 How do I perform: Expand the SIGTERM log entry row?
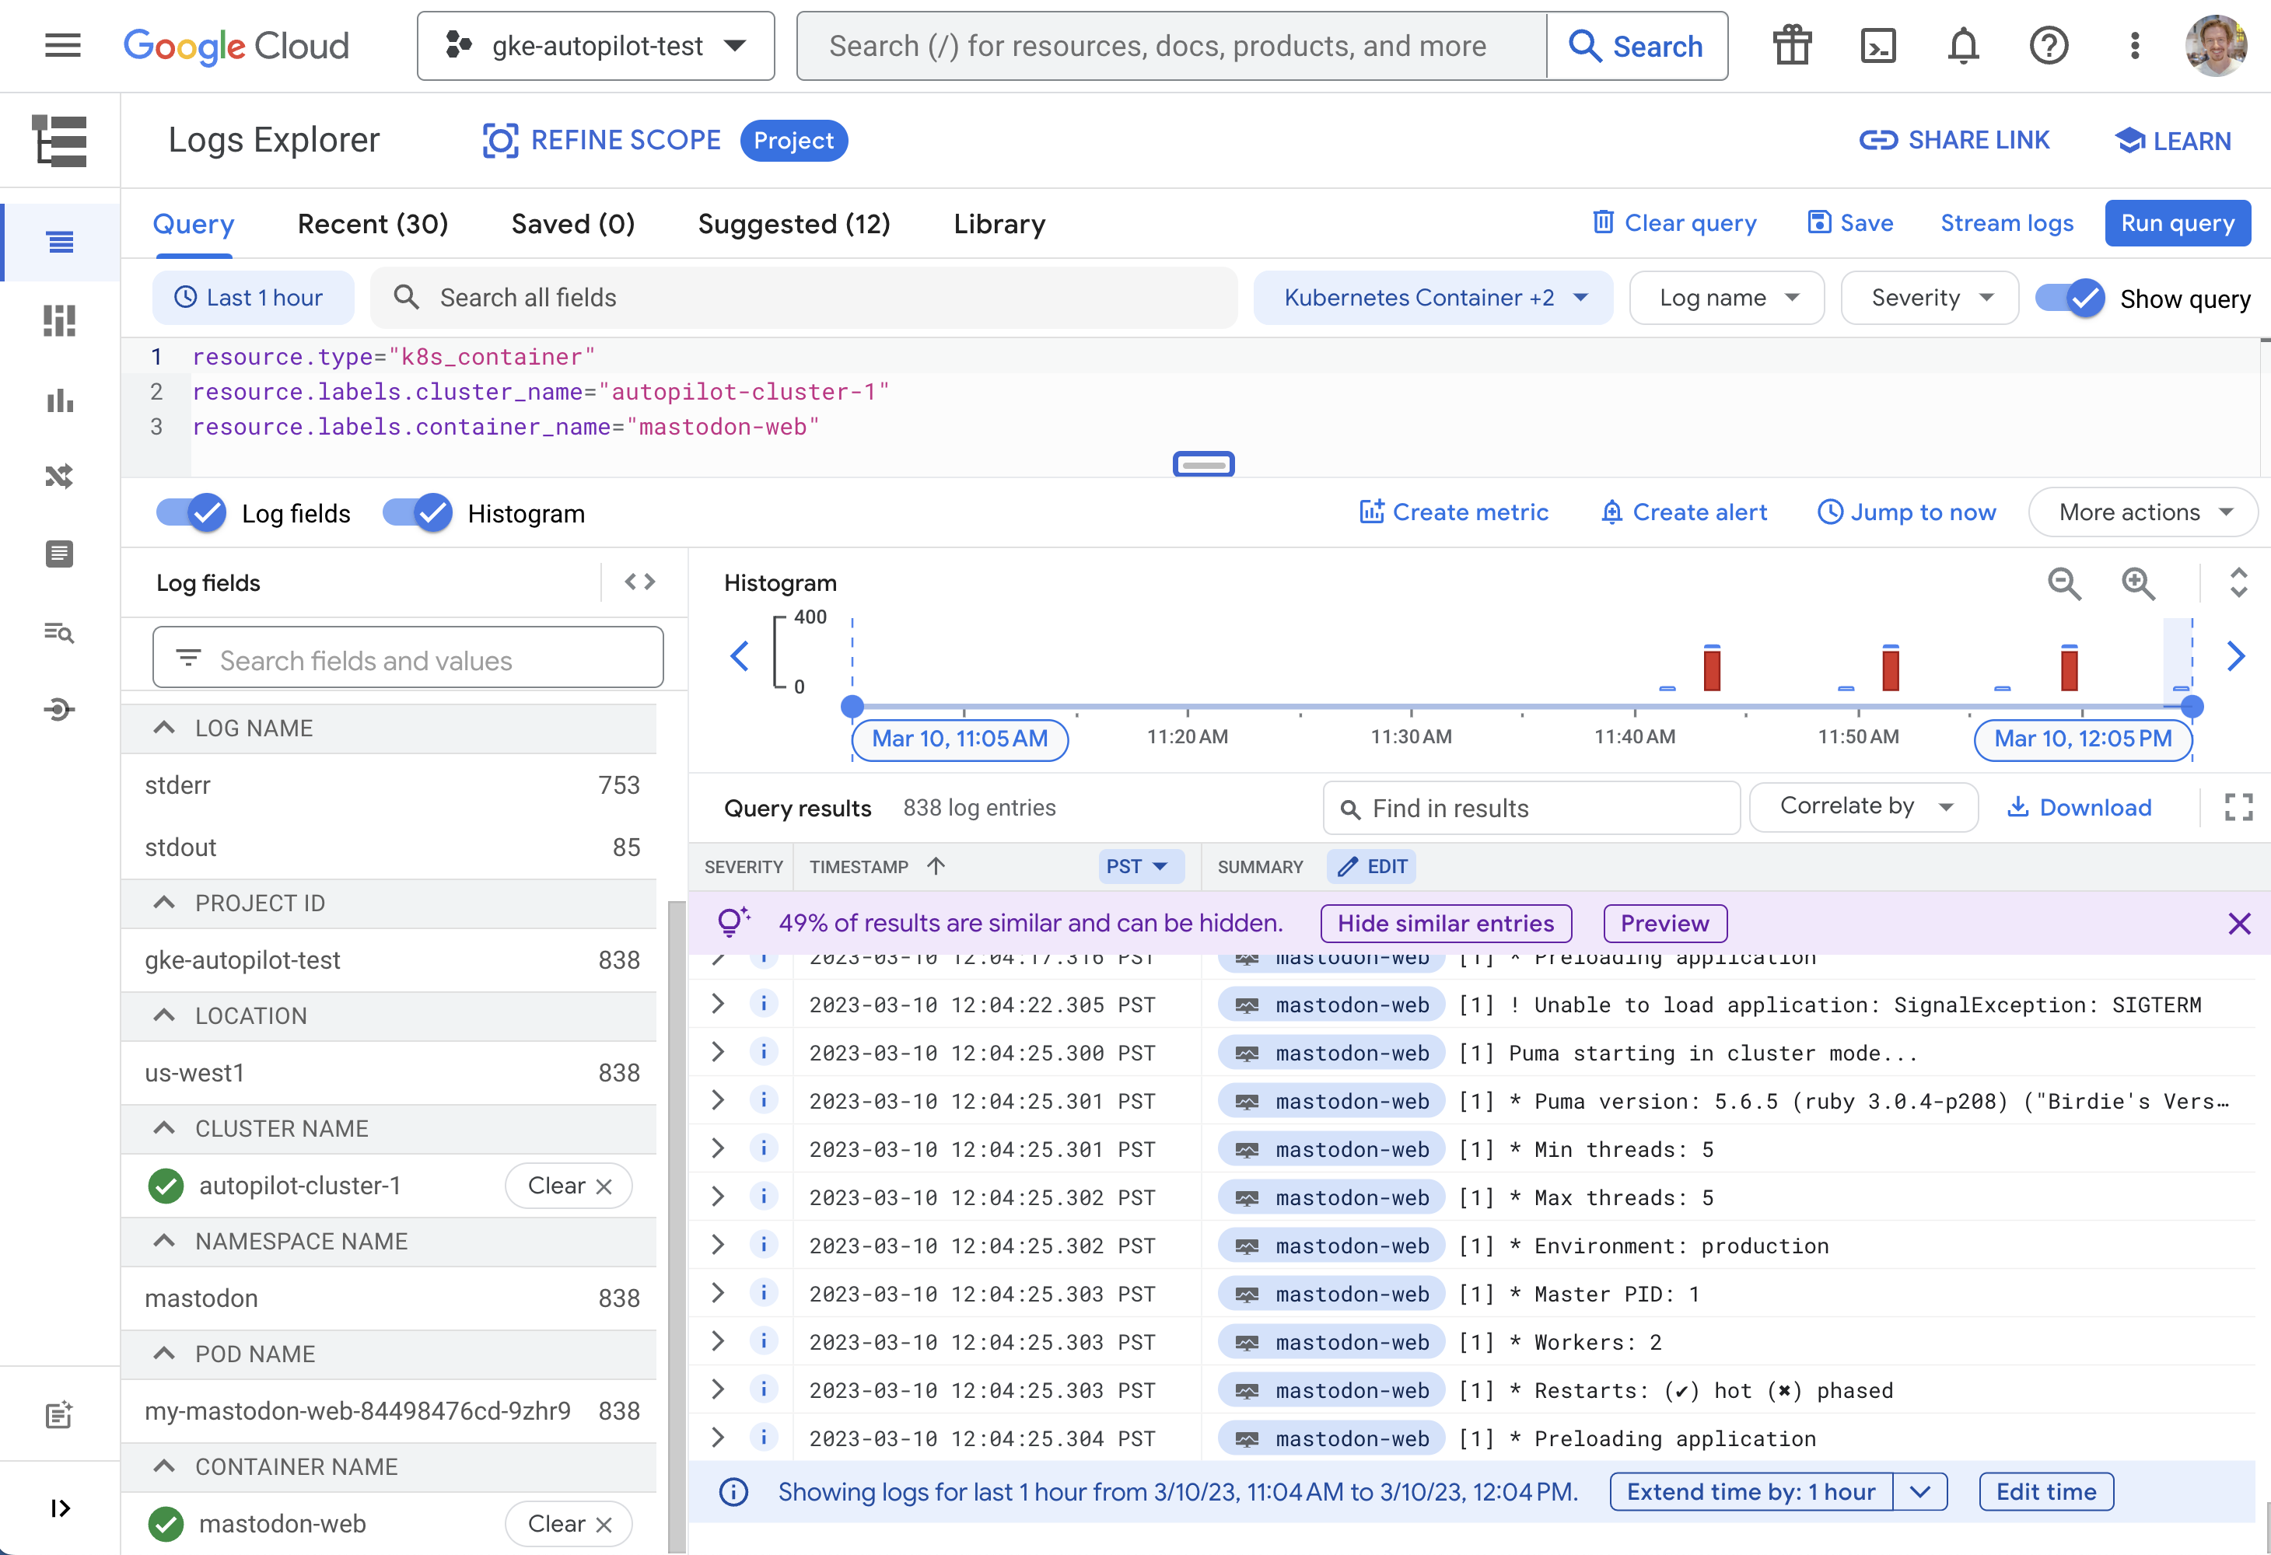click(x=718, y=1004)
